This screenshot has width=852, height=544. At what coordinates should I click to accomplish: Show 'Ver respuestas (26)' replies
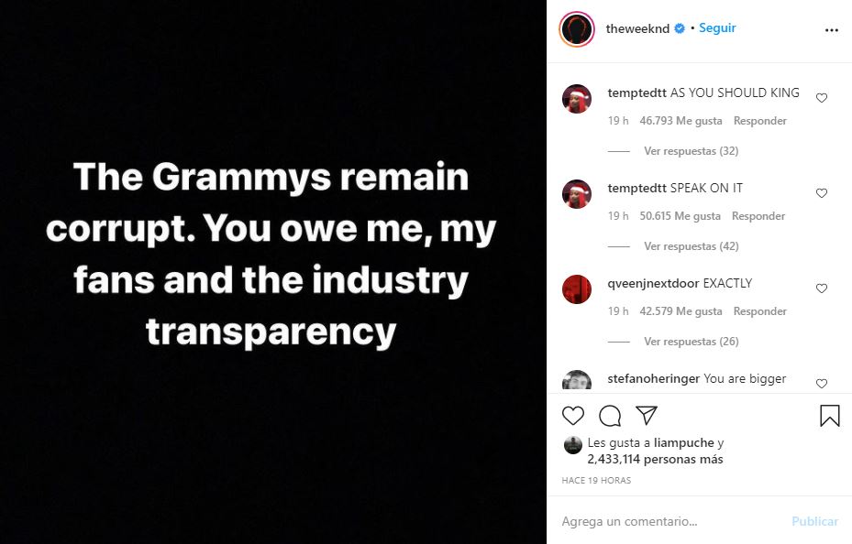691,342
